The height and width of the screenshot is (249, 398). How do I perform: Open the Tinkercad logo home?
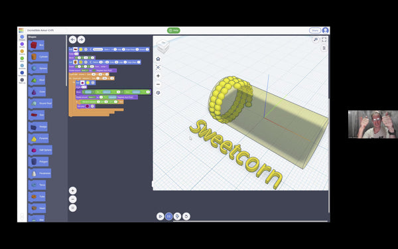pyautogui.click(x=21, y=31)
